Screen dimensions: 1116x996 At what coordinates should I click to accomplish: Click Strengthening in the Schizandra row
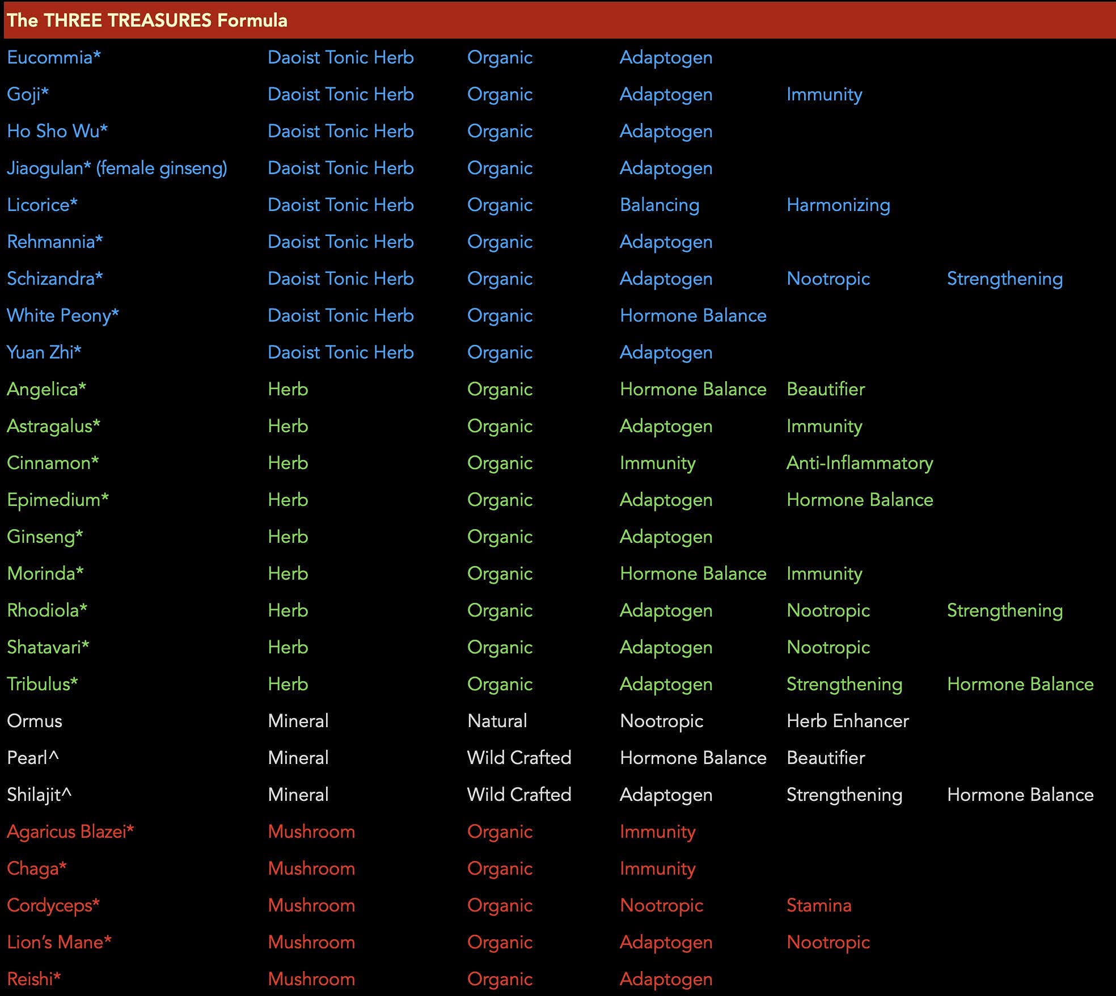pos(1004,278)
